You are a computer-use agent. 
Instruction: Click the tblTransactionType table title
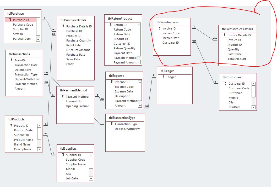tap(122, 118)
